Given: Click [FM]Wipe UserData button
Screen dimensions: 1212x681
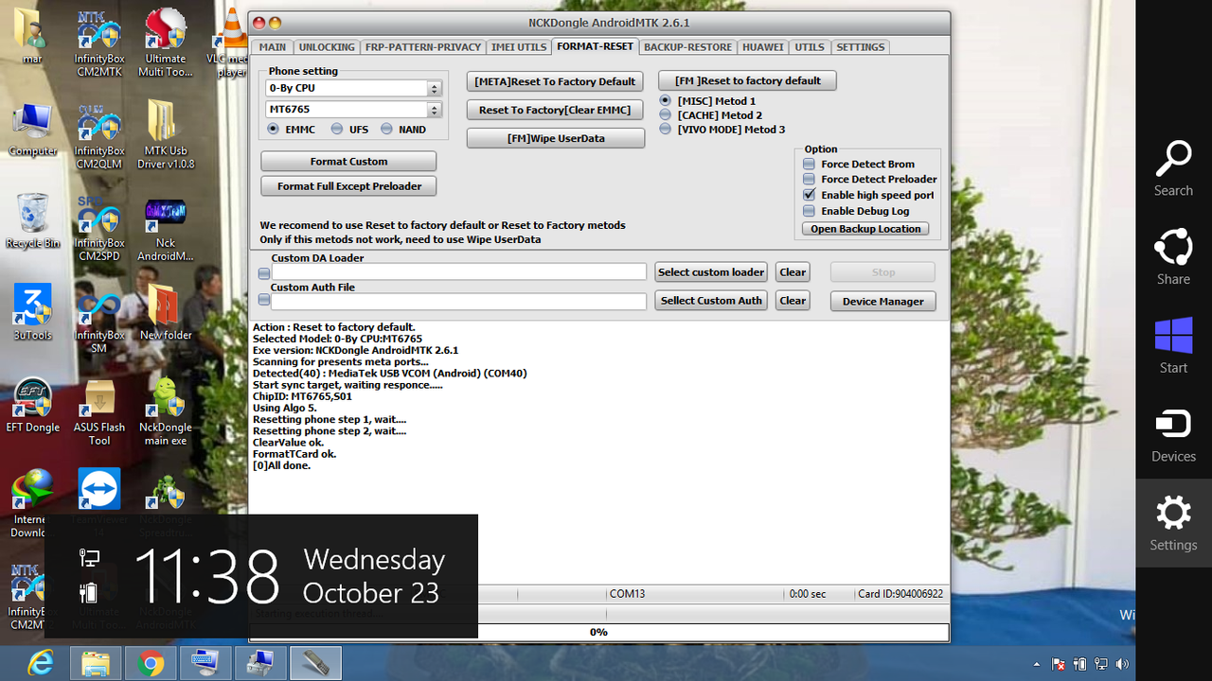Looking at the screenshot, I should pyautogui.click(x=555, y=138).
